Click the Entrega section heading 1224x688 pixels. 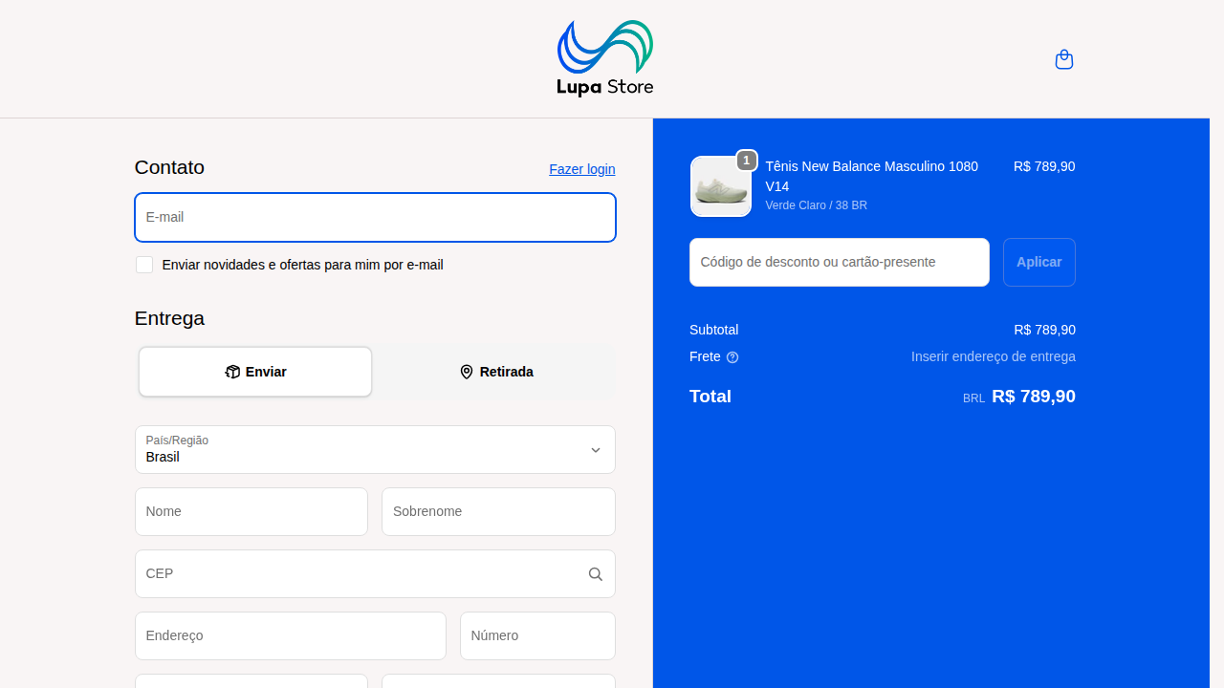pos(169,318)
